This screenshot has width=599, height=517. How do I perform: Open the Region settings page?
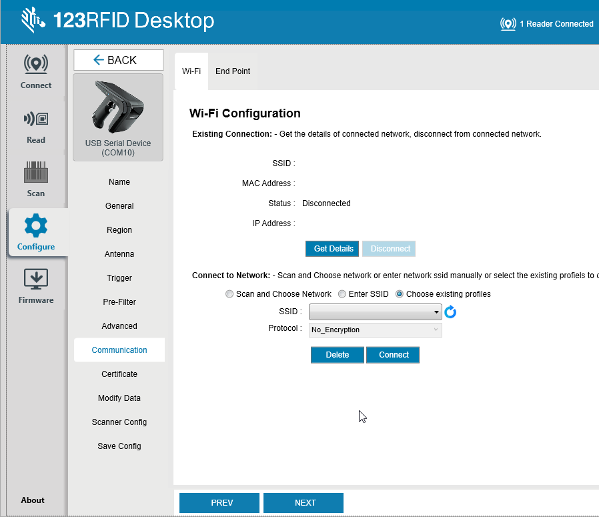(119, 230)
